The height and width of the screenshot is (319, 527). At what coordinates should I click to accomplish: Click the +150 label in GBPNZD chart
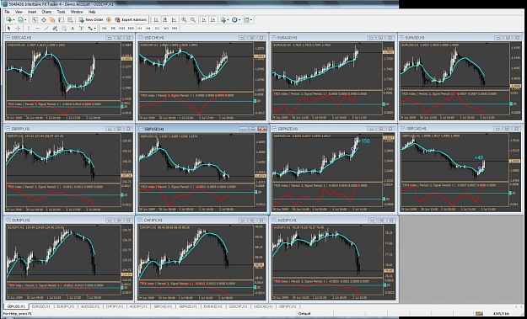pos(364,141)
